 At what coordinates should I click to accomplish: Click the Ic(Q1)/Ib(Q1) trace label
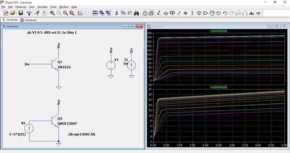click(x=219, y=31)
